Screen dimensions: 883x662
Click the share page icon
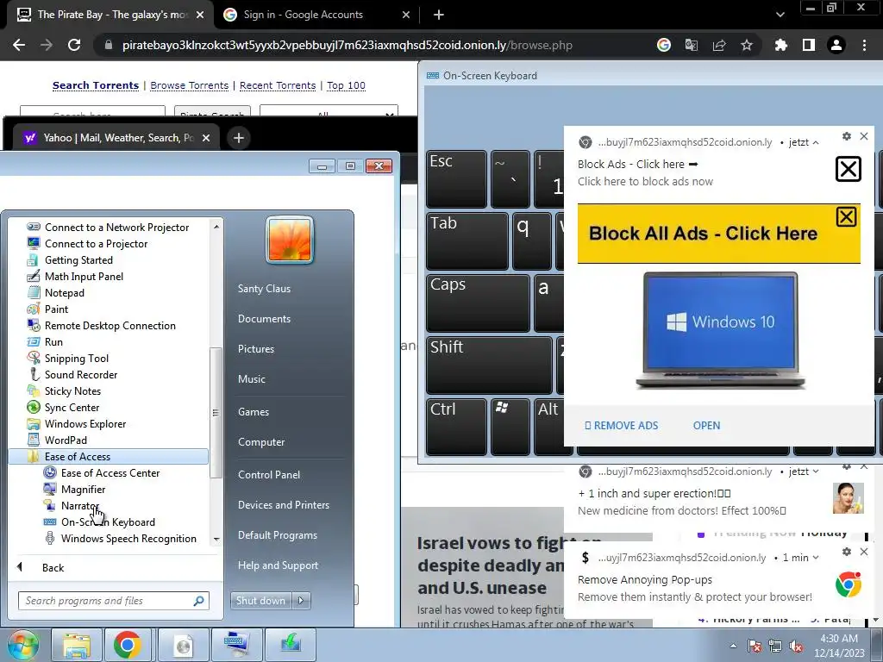click(x=719, y=45)
